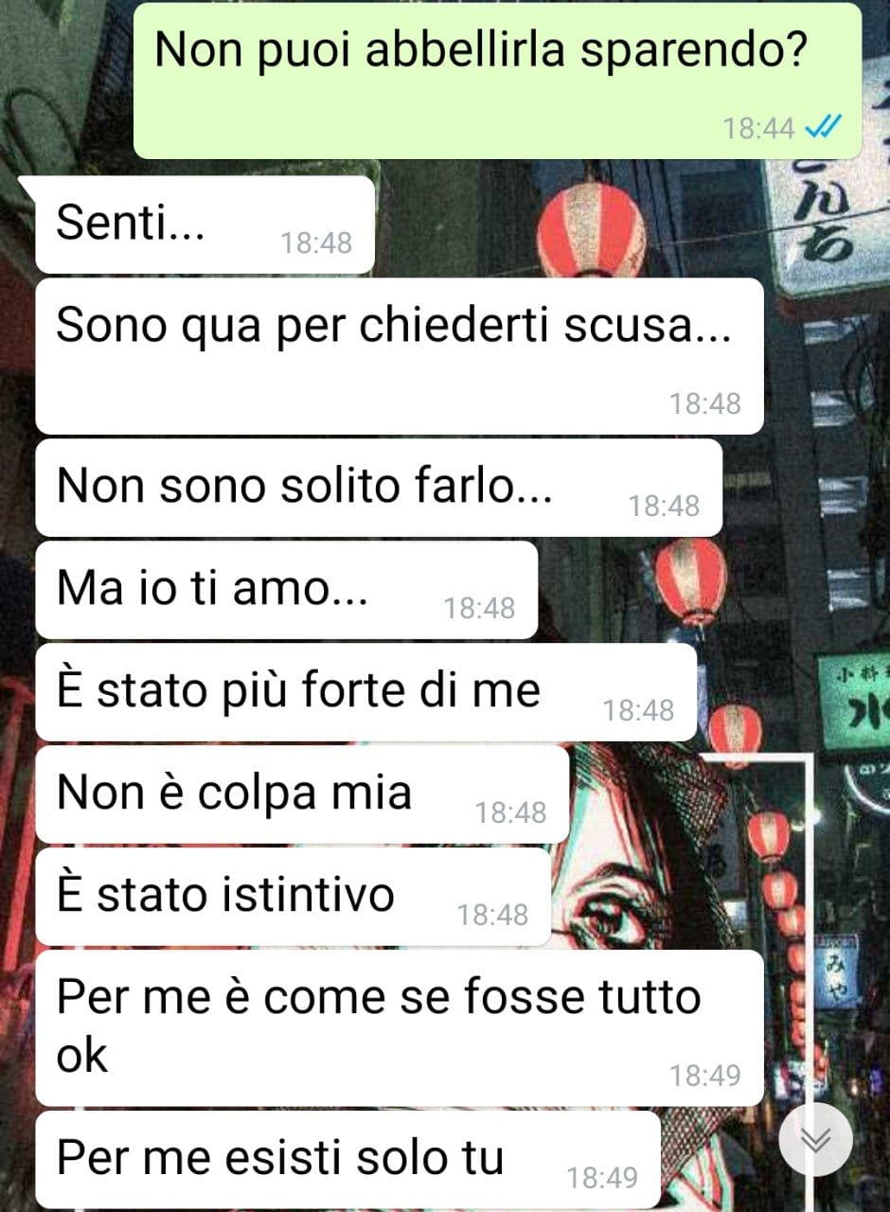This screenshot has height=1212, width=890.
Task: Tap the 18:44 timestamp on sent message
Action: point(759,128)
